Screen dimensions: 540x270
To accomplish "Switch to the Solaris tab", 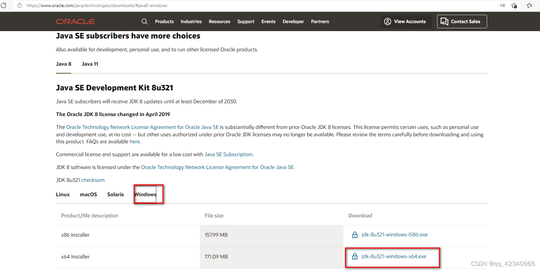I will click(115, 195).
